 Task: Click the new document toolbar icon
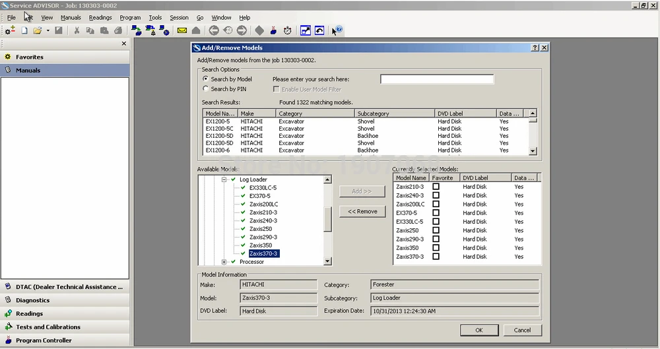(x=24, y=30)
